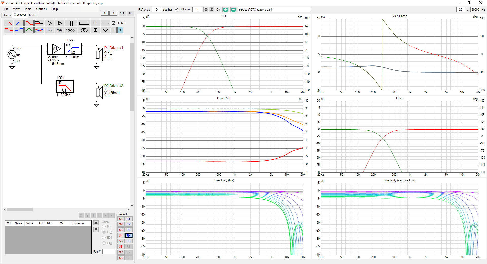This screenshot has height=264, width=487.
Task: Step the SPL max value spinner
Action: (x=206, y=9)
